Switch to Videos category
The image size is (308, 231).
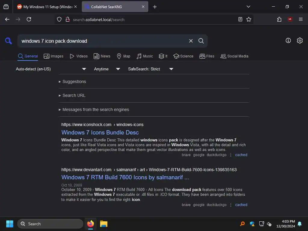(79, 56)
